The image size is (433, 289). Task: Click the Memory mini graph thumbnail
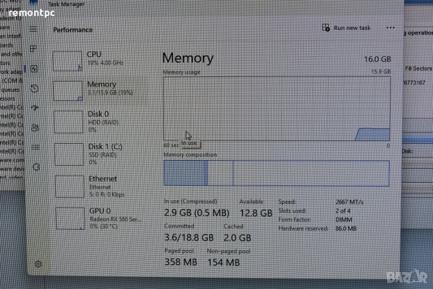click(x=68, y=91)
